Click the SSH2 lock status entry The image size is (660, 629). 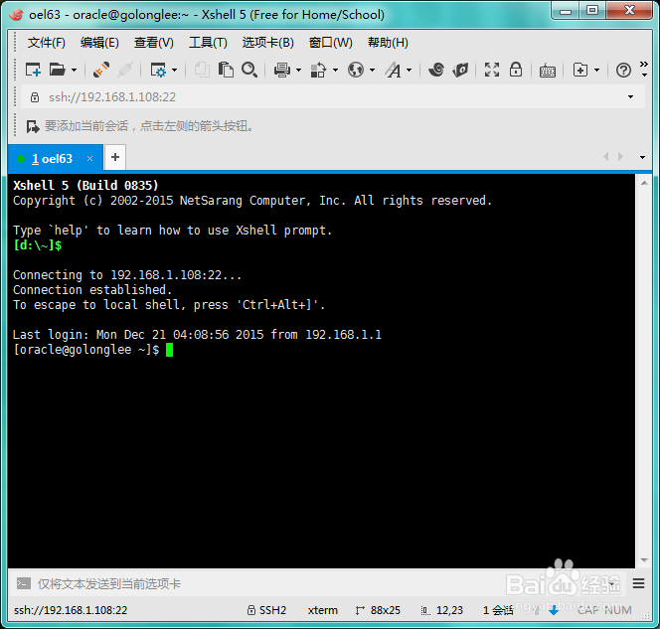tap(266, 610)
